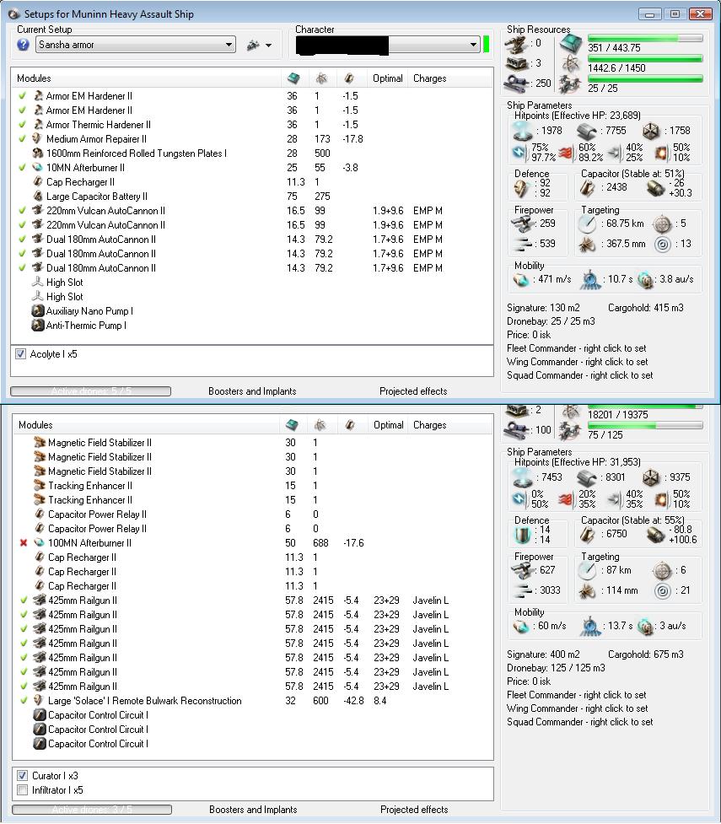Screen dimensions: 721x824
Task: Open Projected effects in lower window
Action: pyautogui.click(x=414, y=810)
